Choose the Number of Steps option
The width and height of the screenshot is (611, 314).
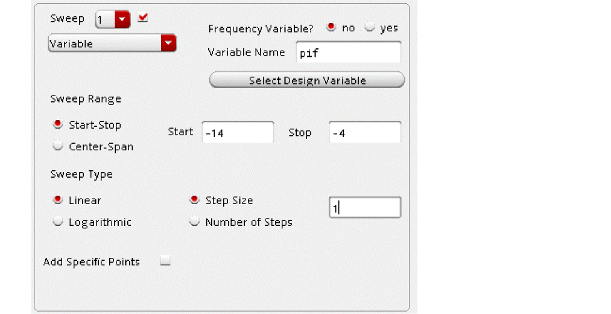click(x=195, y=222)
